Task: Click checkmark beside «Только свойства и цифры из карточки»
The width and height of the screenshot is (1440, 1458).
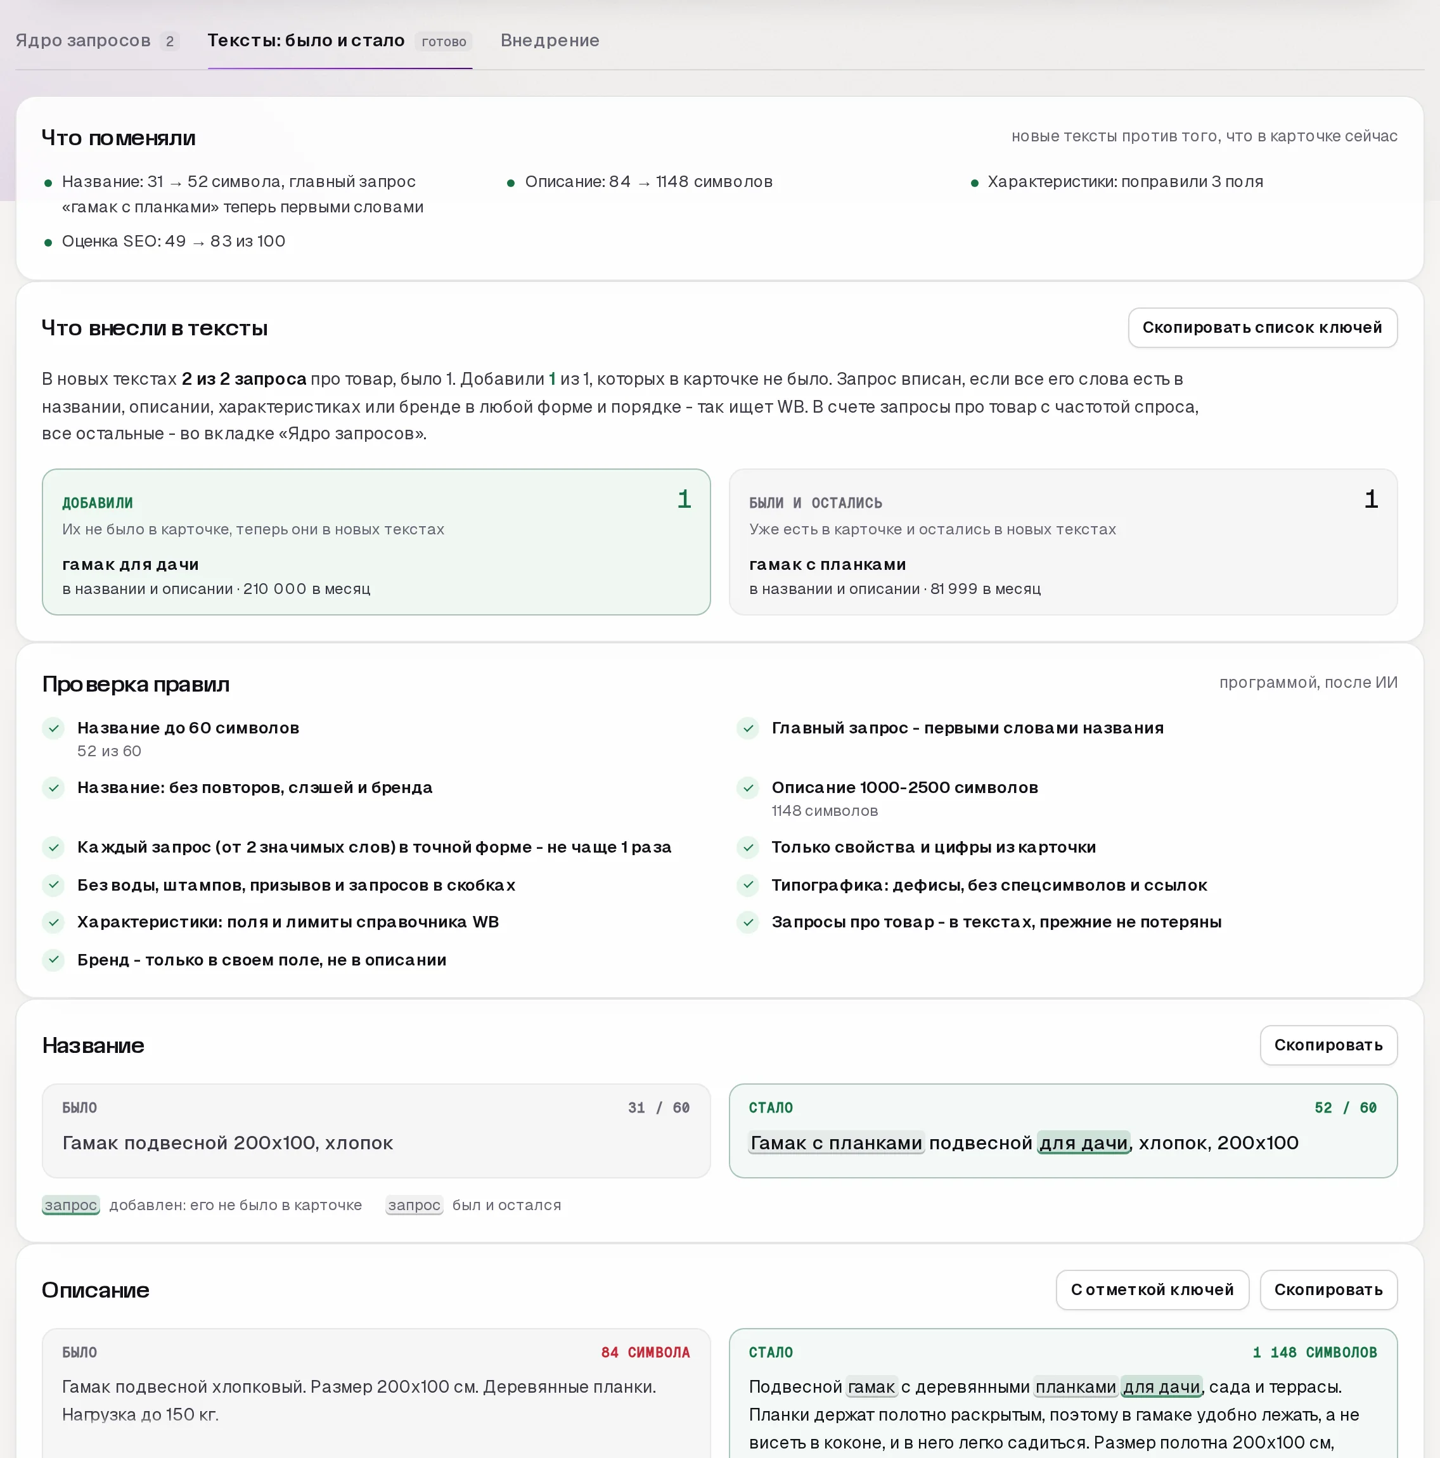Action: click(748, 848)
